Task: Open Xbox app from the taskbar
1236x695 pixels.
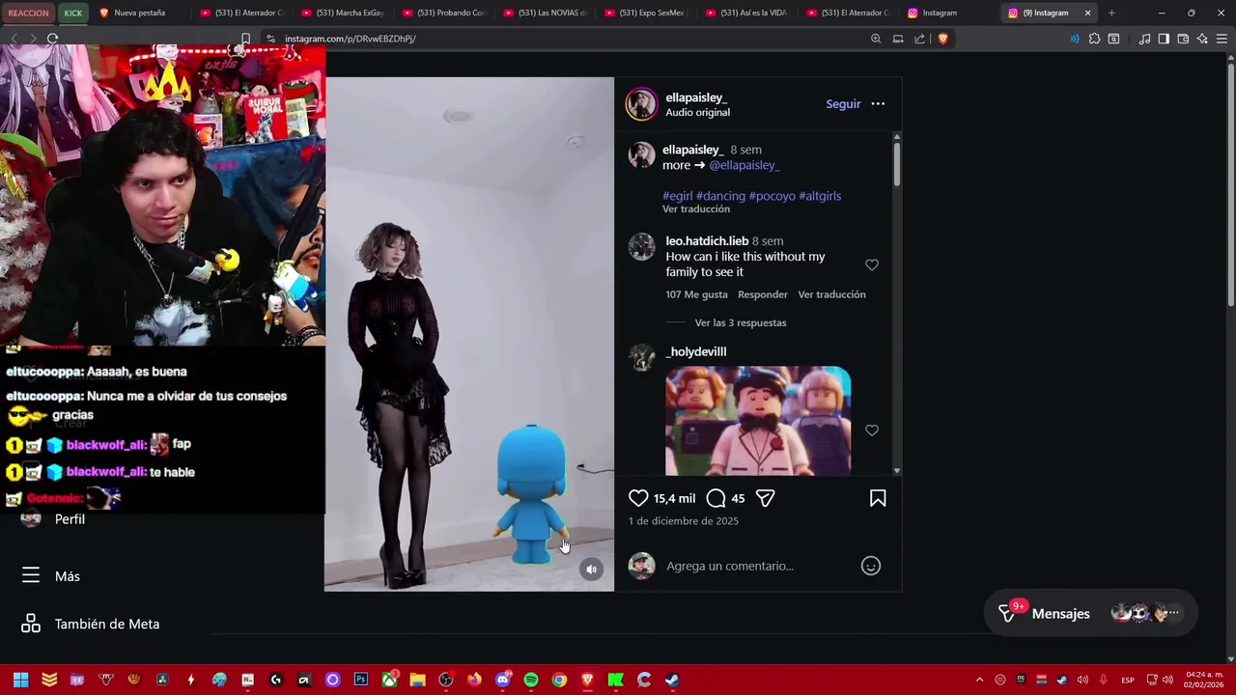Action: [x=389, y=680]
